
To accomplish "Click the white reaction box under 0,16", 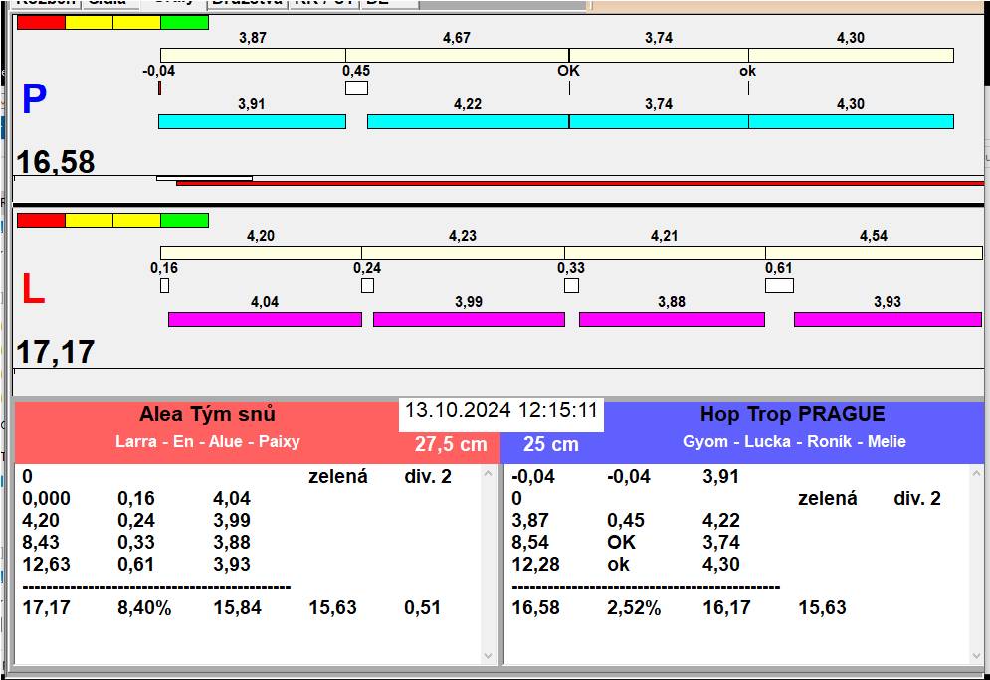I will pyautogui.click(x=165, y=286).
